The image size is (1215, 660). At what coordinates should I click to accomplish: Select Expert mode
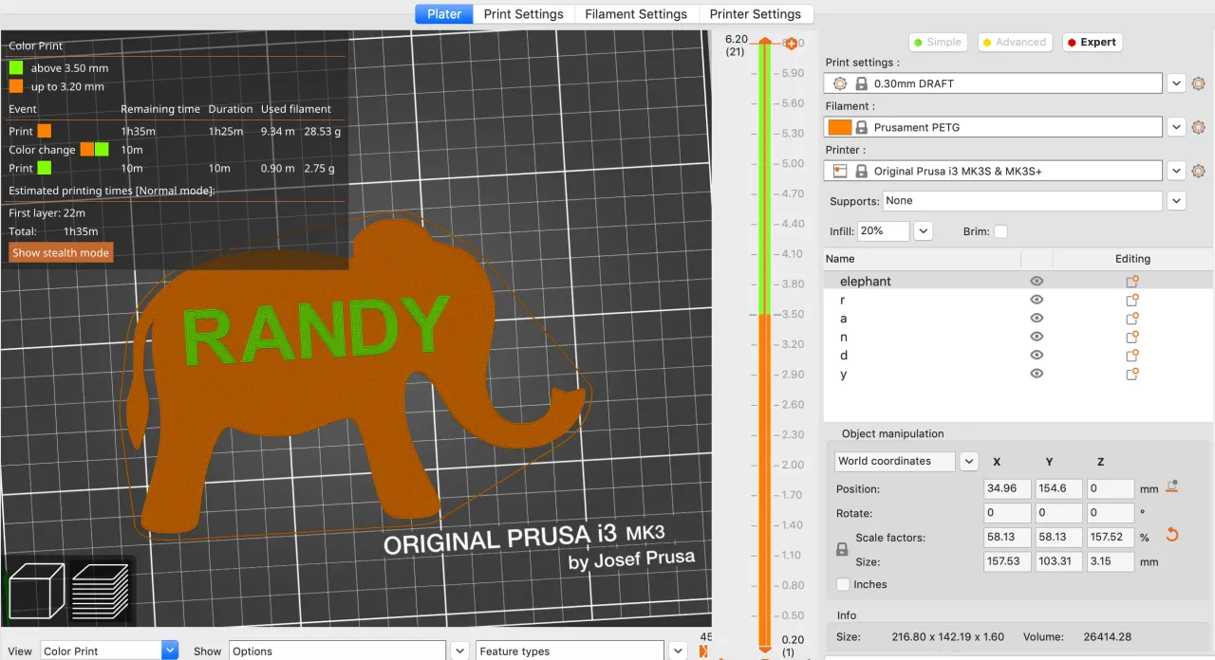1091,42
